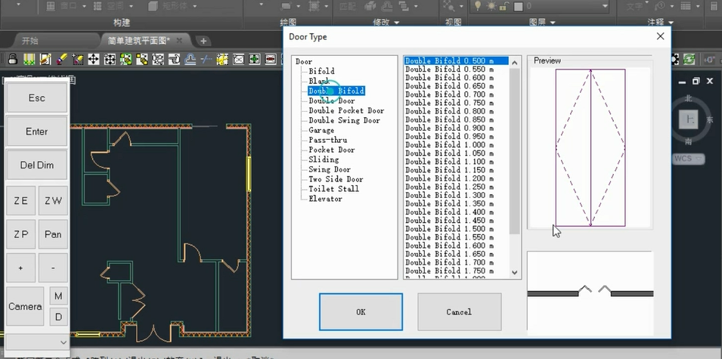Click the green cross-in-box toolbar icon
This screenshot has height=359, width=722.
(255, 59)
